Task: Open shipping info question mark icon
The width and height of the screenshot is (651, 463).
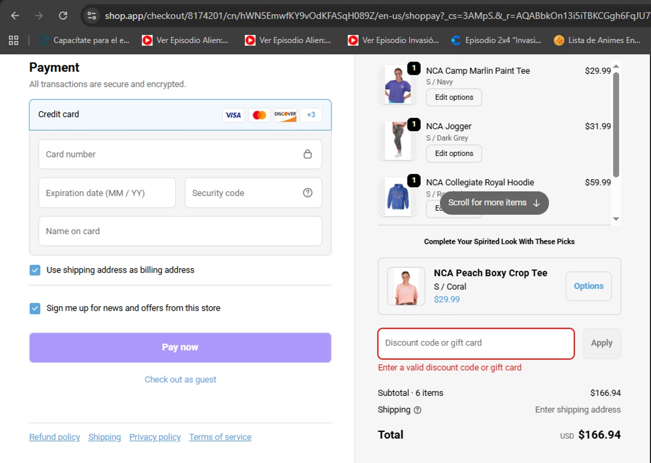Action: tap(418, 410)
